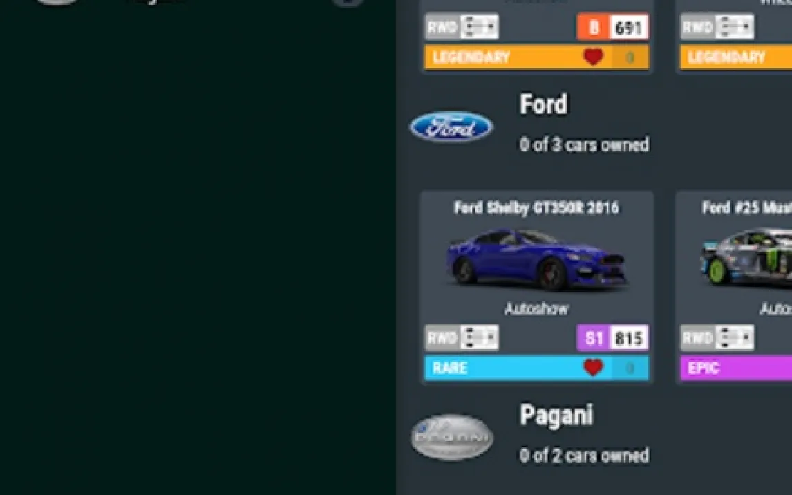The image size is (792, 495).
Task: Click the Ford #25 Mustang title
Action: click(746, 207)
